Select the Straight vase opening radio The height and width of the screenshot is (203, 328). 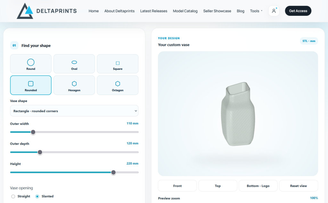[x=13, y=196]
